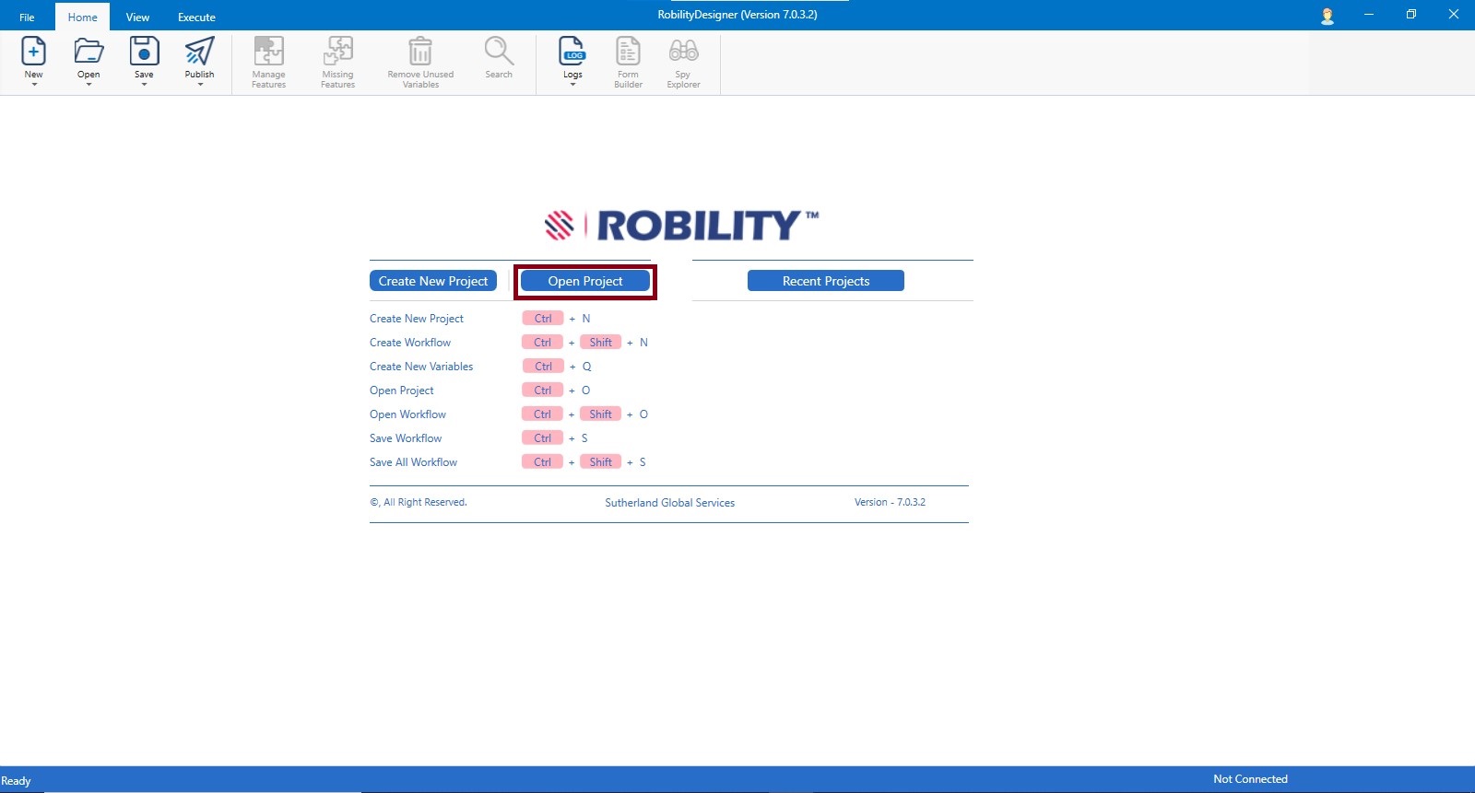Viewport: 1475px width, 793px height.
Task: Expand the dropdown arrow under Save
Action: click(144, 85)
